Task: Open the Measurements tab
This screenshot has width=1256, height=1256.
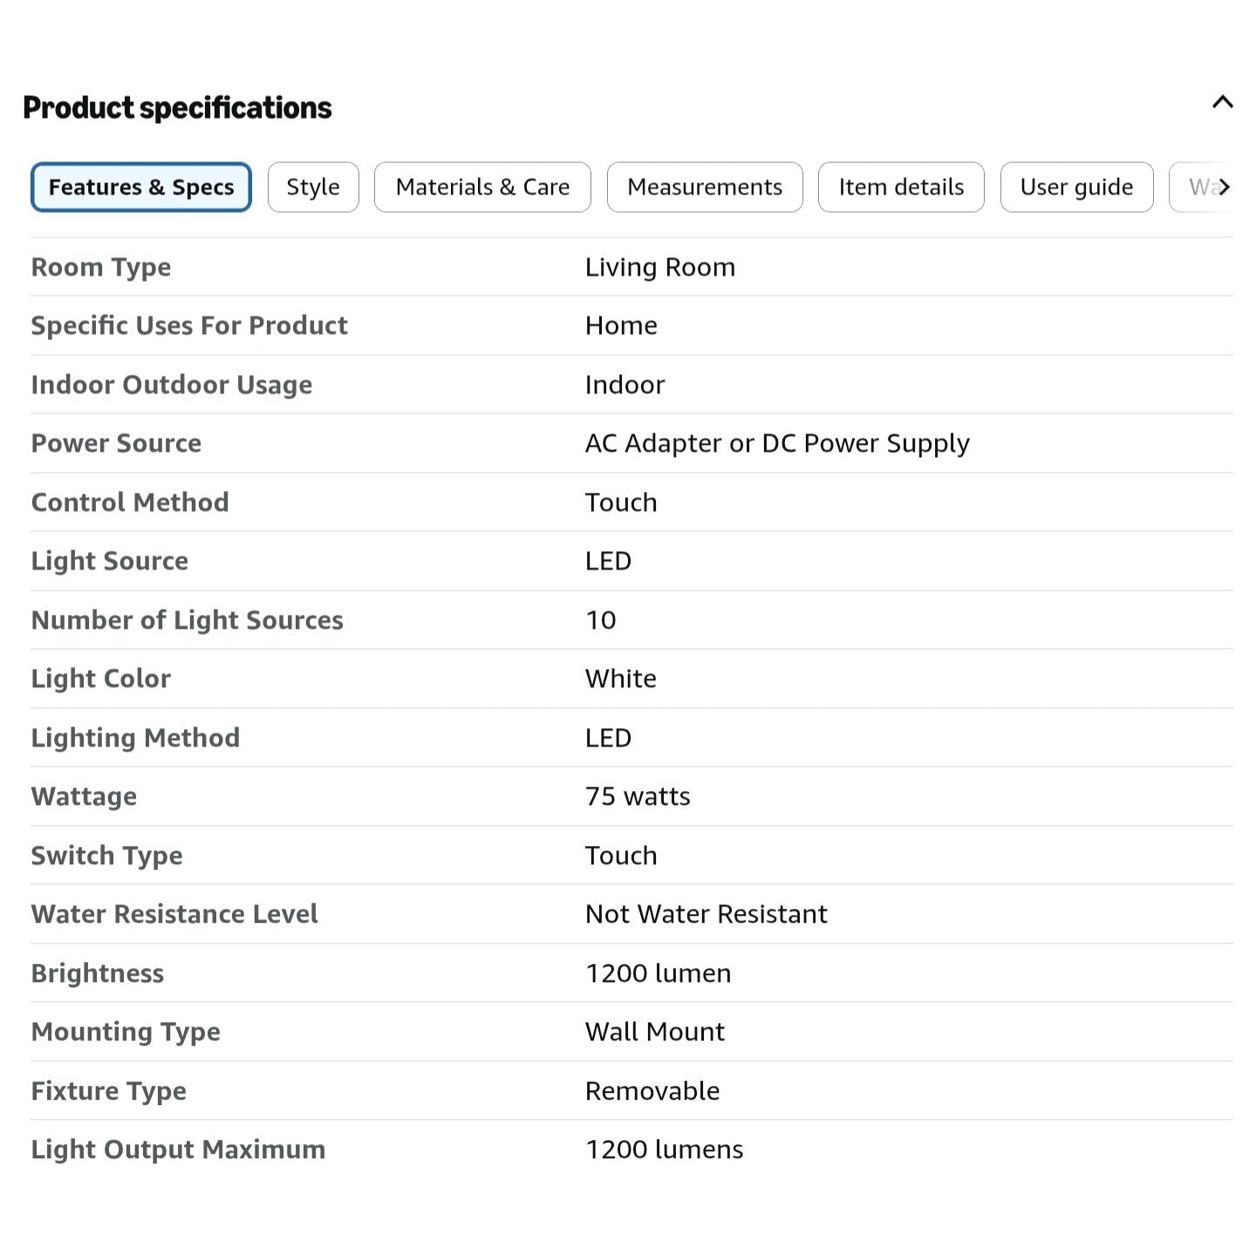Action: click(x=705, y=187)
